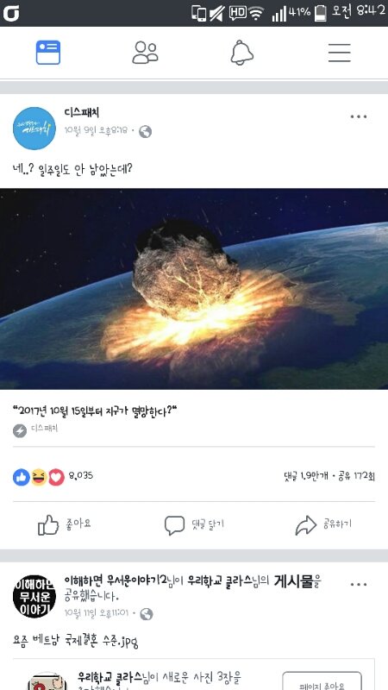Screen dimensions: 388x690
Task: Open the notifications bell tab
Action: pos(242,53)
